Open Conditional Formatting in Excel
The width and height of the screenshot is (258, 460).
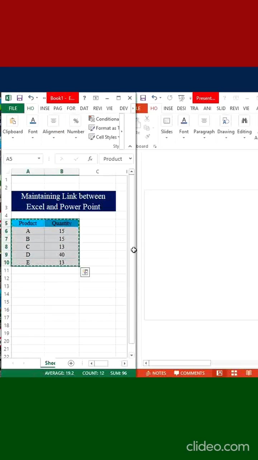pos(104,119)
